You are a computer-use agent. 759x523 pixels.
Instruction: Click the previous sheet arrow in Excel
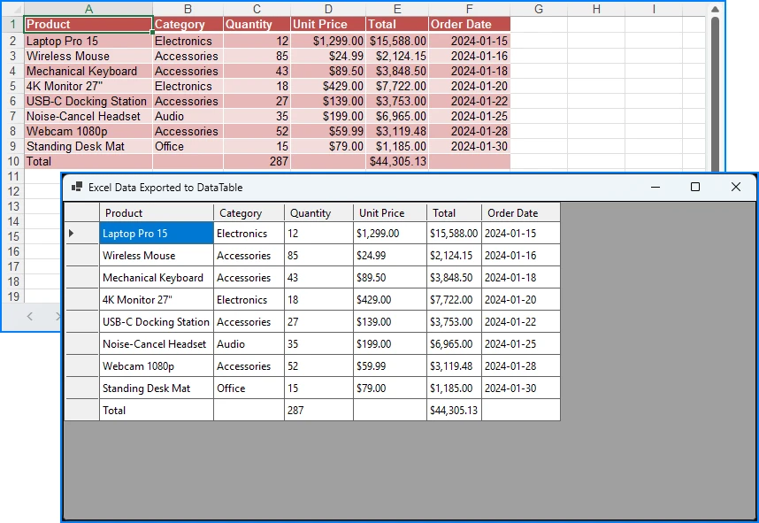[x=30, y=316]
